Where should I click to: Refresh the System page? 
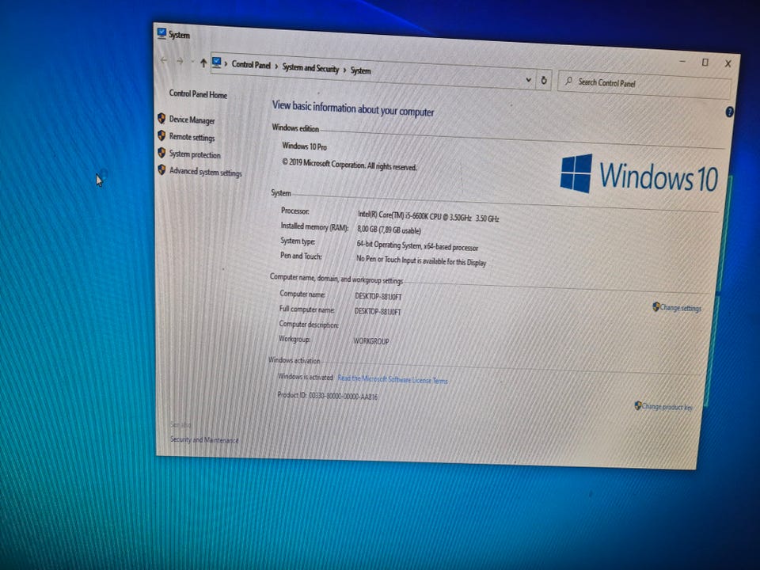click(x=544, y=81)
